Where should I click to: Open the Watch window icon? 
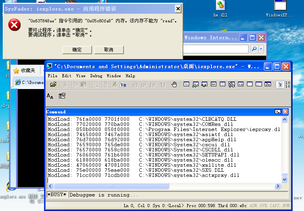click(x=195, y=84)
